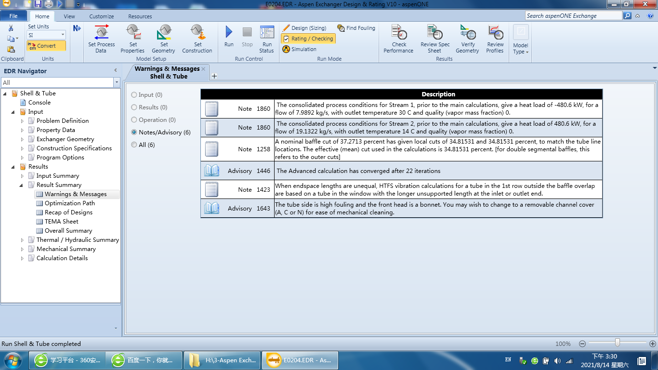Click the zoom in plus button
658x370 pixels.
(653, 344)
